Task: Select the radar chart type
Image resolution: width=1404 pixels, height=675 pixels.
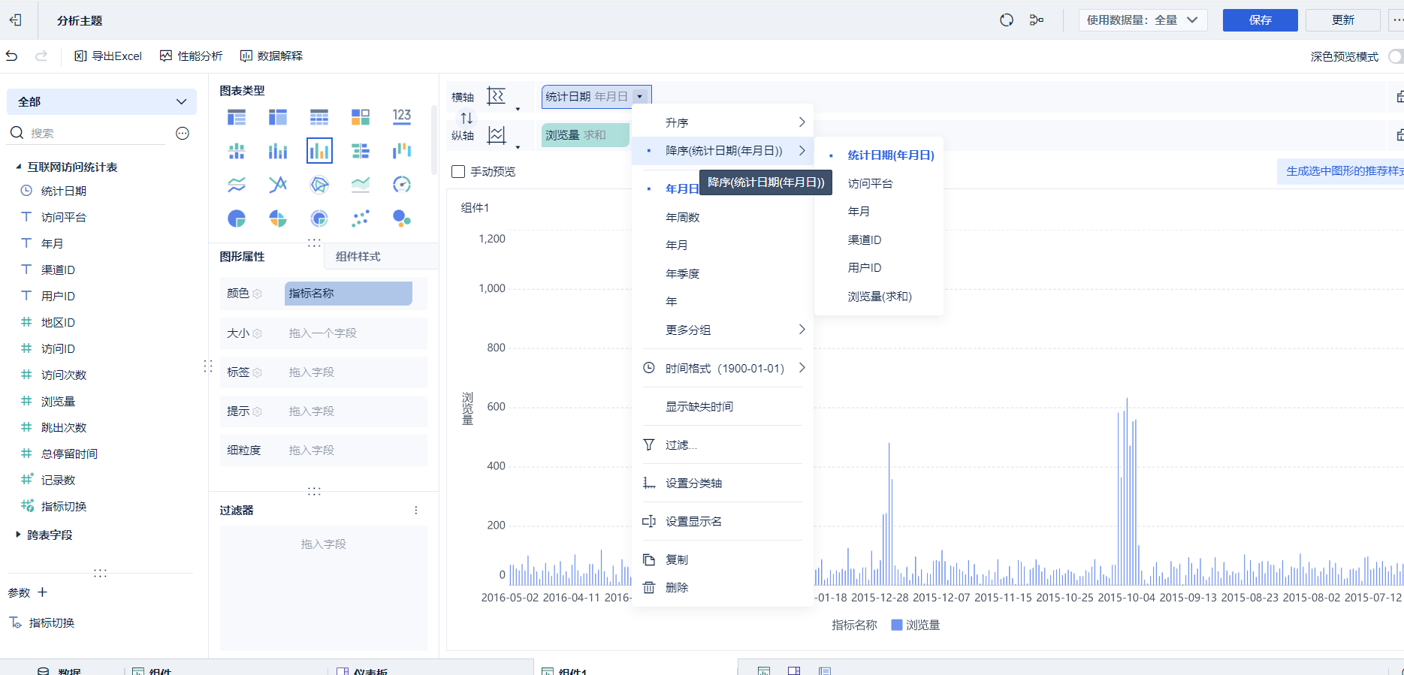Action: coord(319,185)
